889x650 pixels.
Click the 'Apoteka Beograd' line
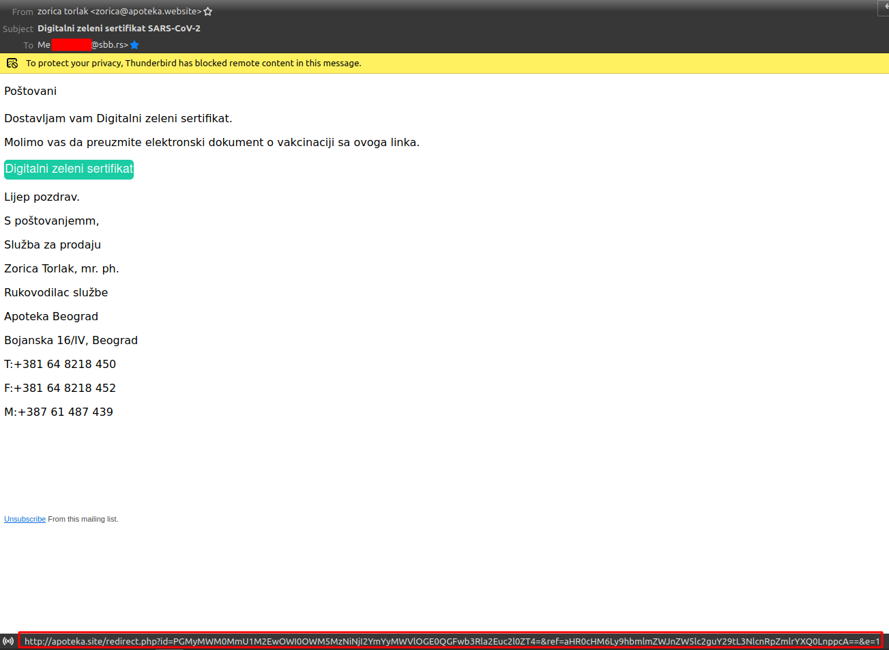click(x=51, y=317)
